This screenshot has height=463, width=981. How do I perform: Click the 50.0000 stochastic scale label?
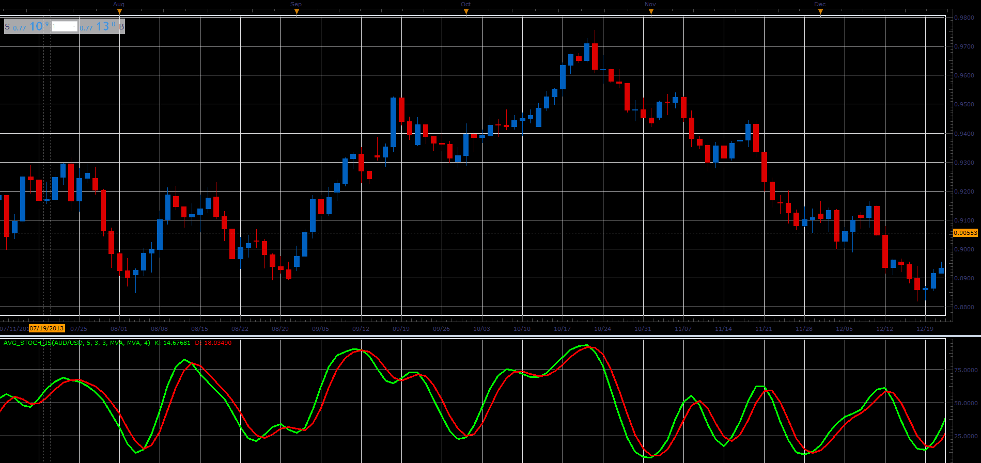click(966, 403)
